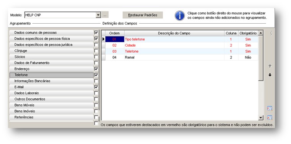
Task: Select the Referências grouping
Action: coord(51,117)
